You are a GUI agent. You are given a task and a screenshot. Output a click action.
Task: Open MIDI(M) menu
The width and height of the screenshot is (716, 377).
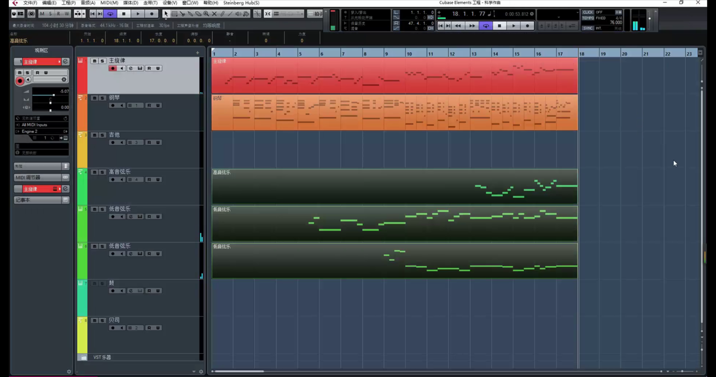(x=109, y=3)
